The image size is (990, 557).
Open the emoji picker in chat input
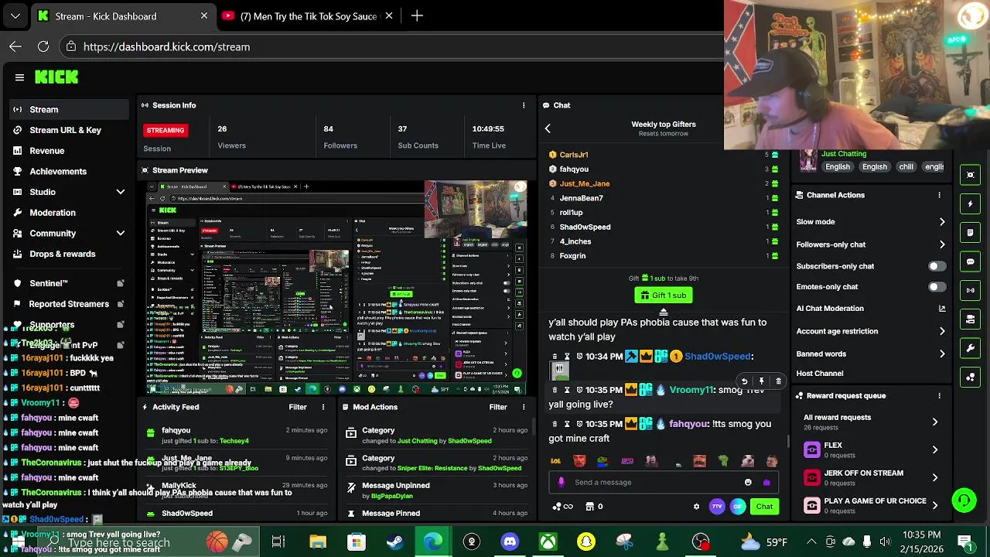tap(748, 482)
